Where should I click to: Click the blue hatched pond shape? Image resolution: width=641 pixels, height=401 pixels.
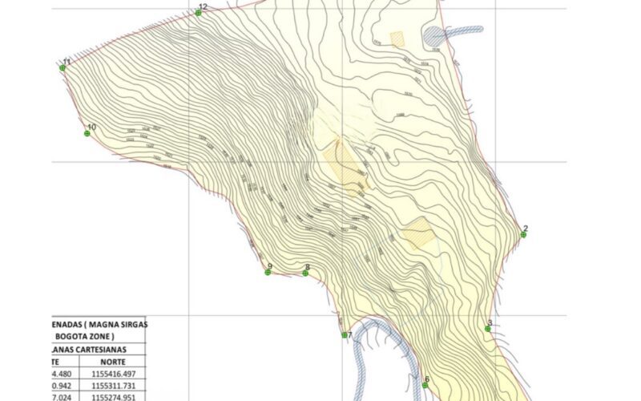433,35
